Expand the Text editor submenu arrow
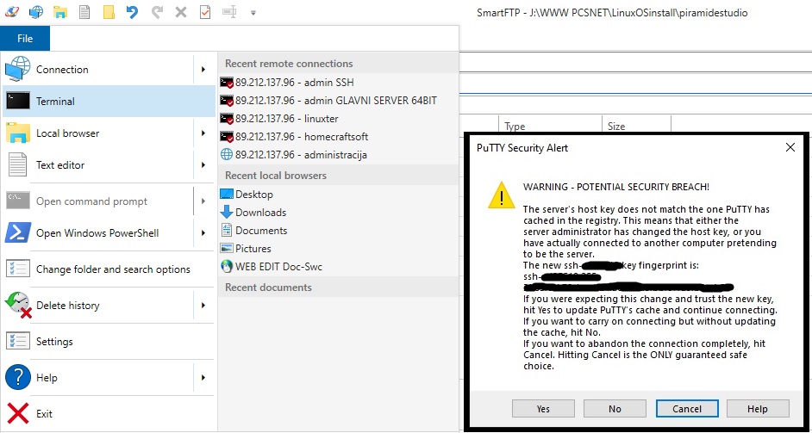 203,165
